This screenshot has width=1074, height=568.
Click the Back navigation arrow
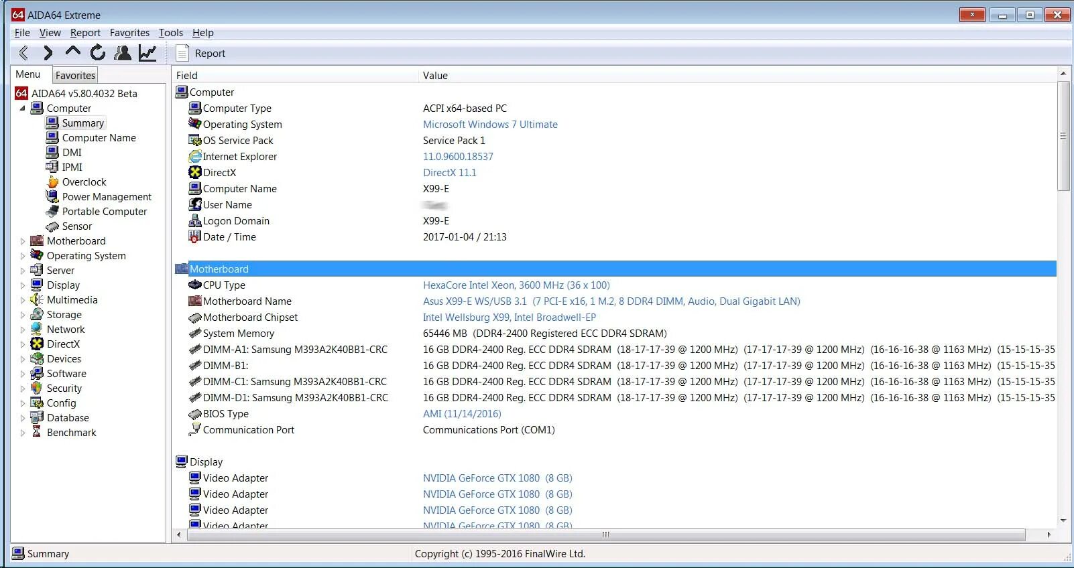[x=23, y=53]
